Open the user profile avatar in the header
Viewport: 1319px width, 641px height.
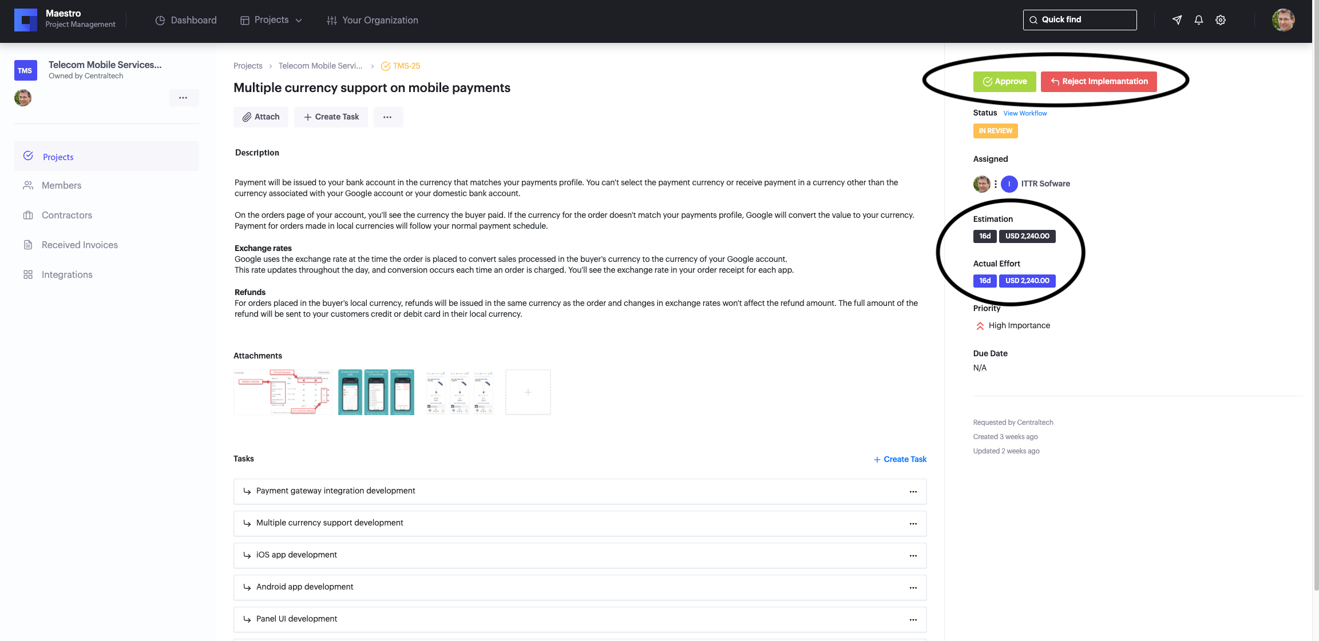[x=1283, y=20]
